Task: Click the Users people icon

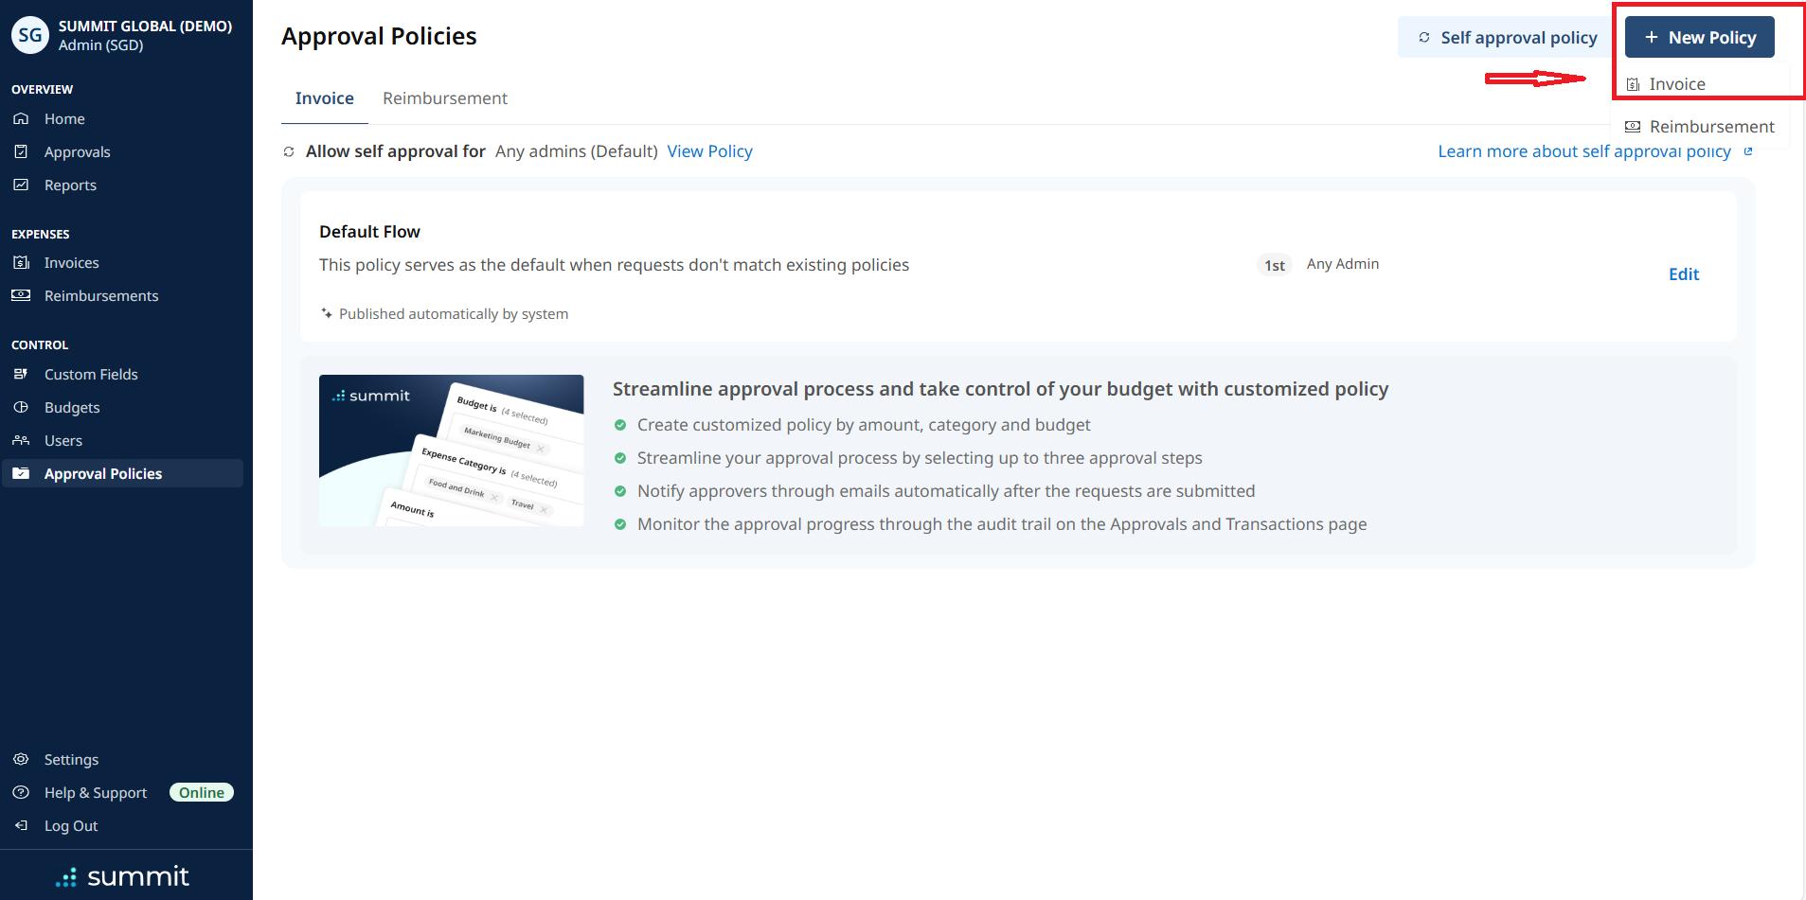Action: 21,440
